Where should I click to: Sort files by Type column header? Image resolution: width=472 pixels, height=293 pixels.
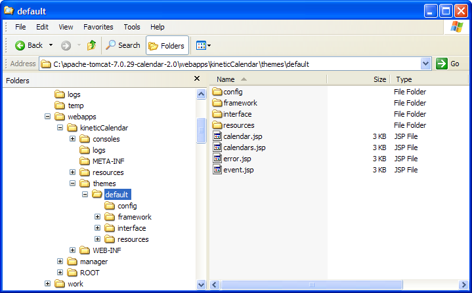click(x=429, y=79)
